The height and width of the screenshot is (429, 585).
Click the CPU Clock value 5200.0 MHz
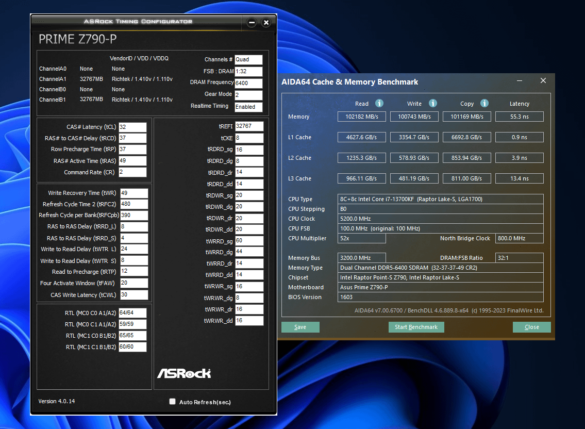pyautogui.click(x=441, y=219)
